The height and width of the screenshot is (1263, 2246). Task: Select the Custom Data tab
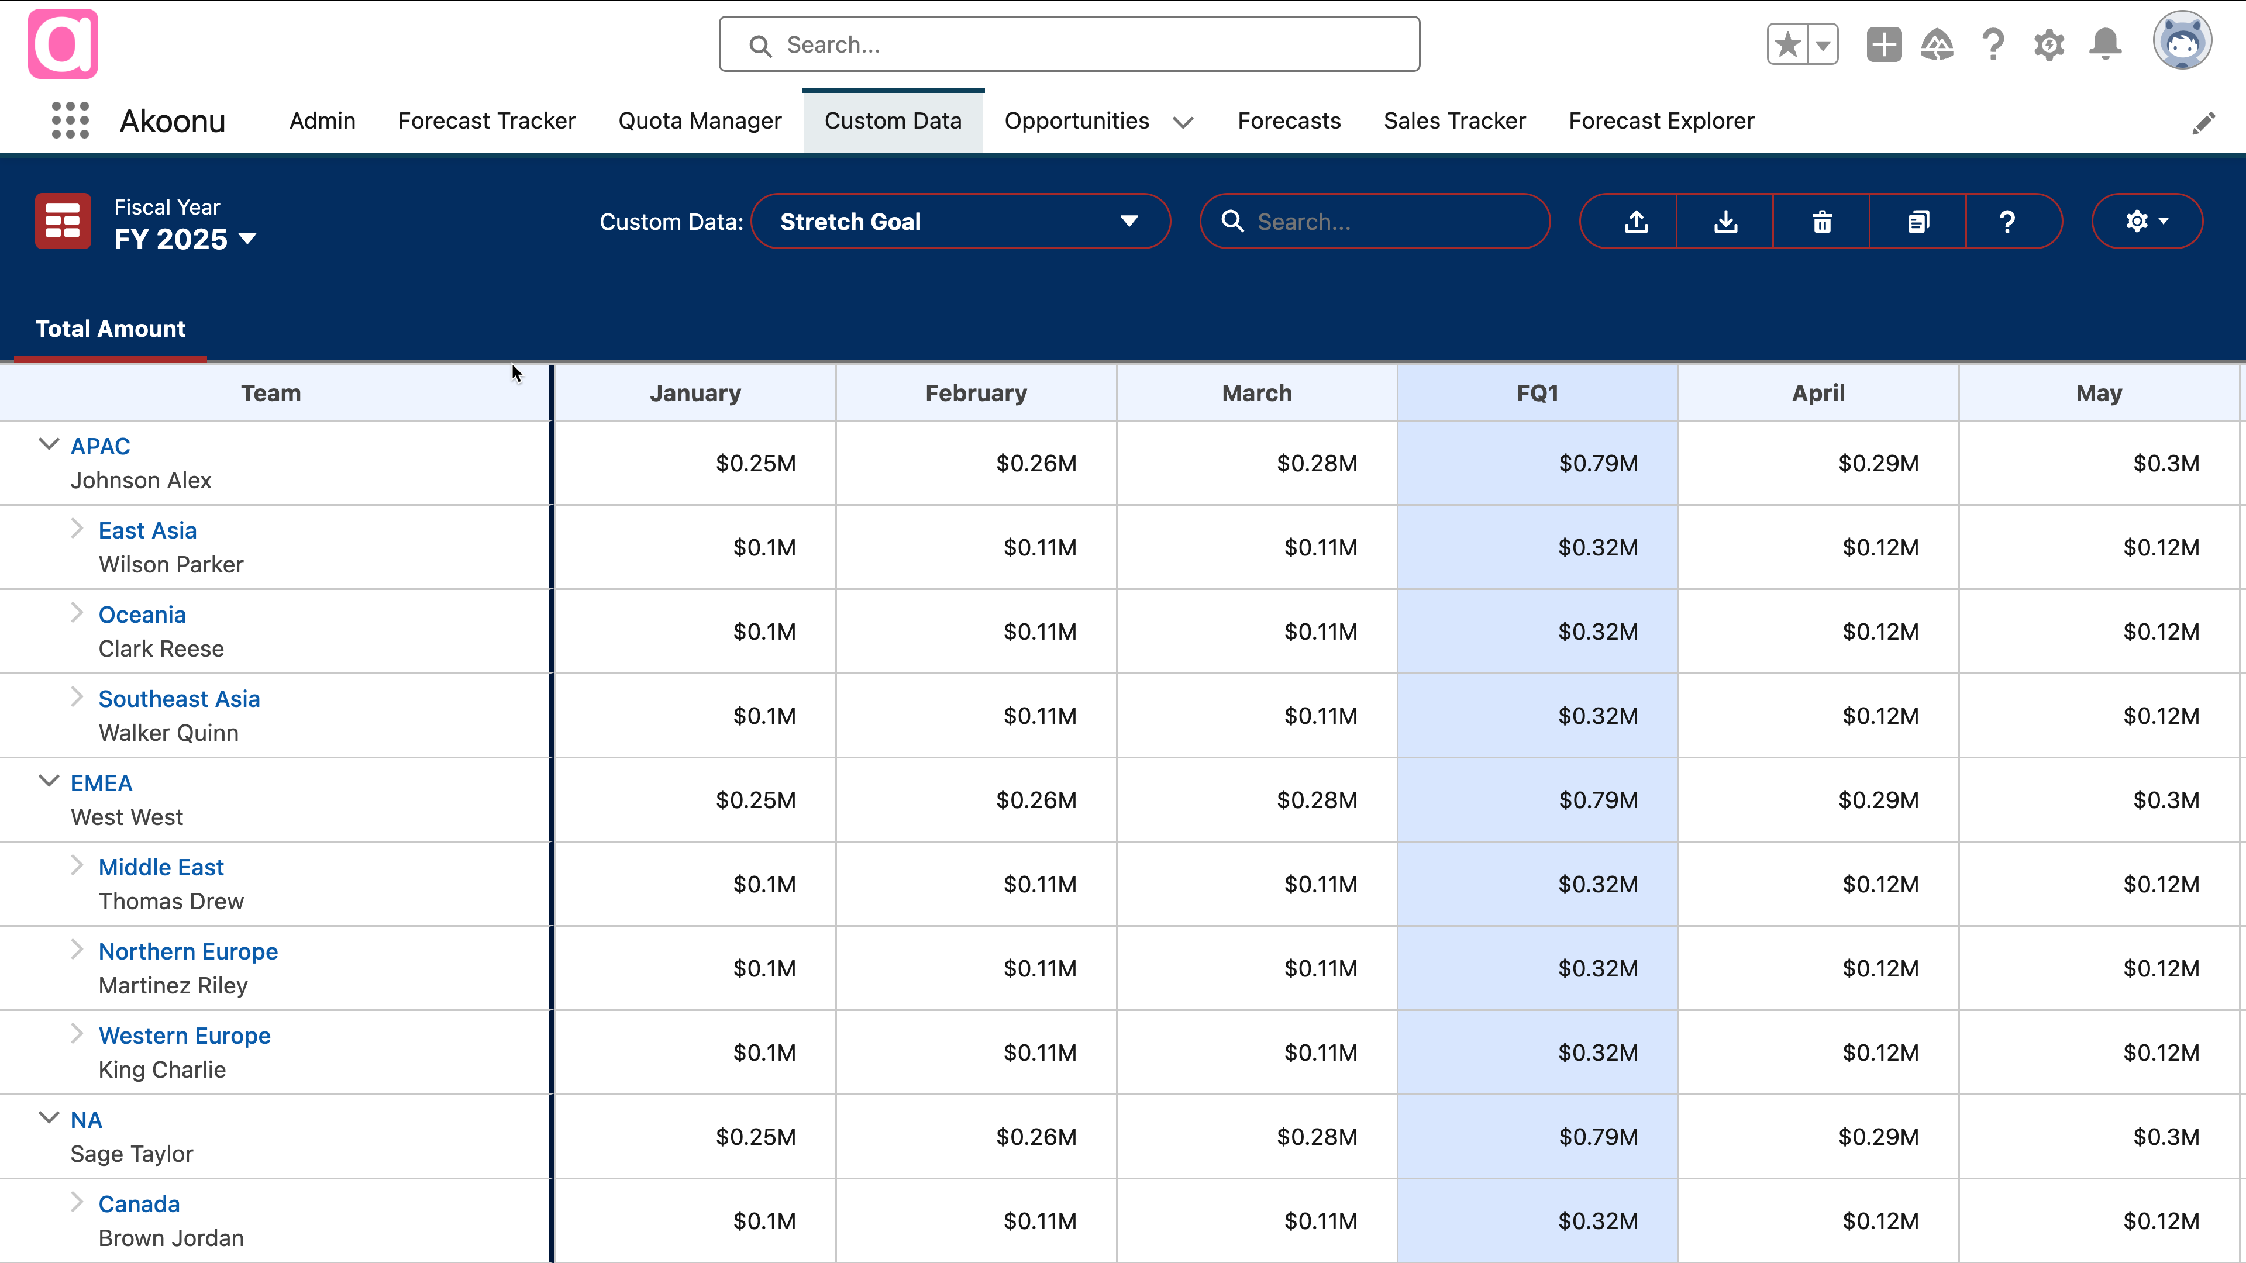click(893, 120)
